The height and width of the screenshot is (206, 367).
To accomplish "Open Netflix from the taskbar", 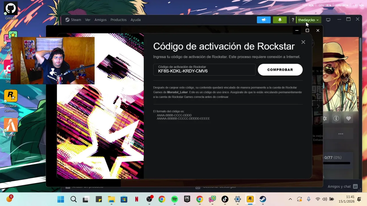I will pos(136,199).
